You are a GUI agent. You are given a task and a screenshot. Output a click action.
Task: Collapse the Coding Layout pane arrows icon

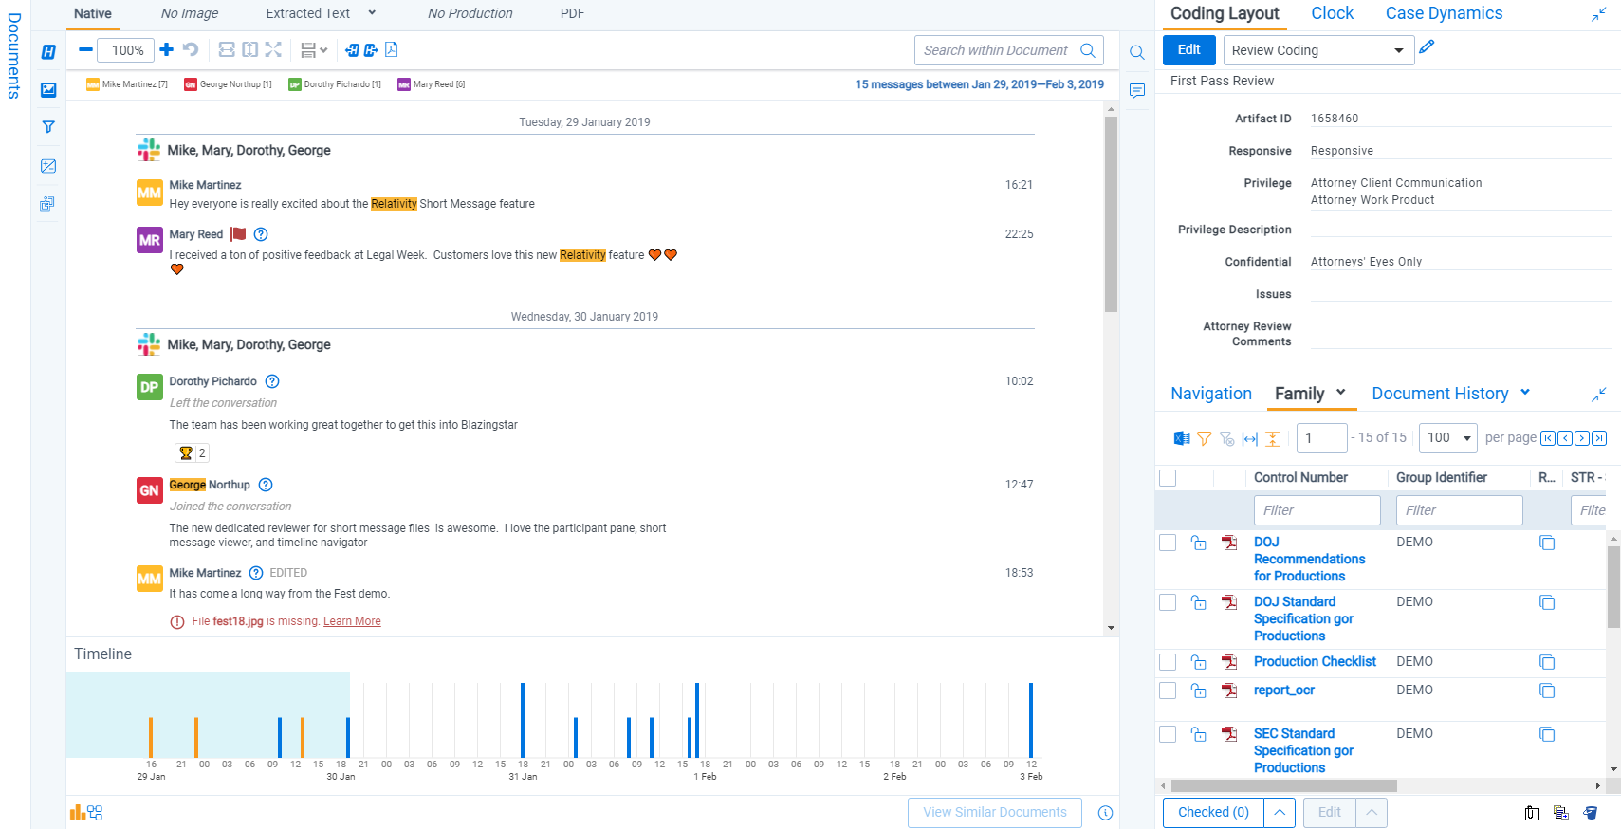pyautogui.click(x=1599, y=14)
